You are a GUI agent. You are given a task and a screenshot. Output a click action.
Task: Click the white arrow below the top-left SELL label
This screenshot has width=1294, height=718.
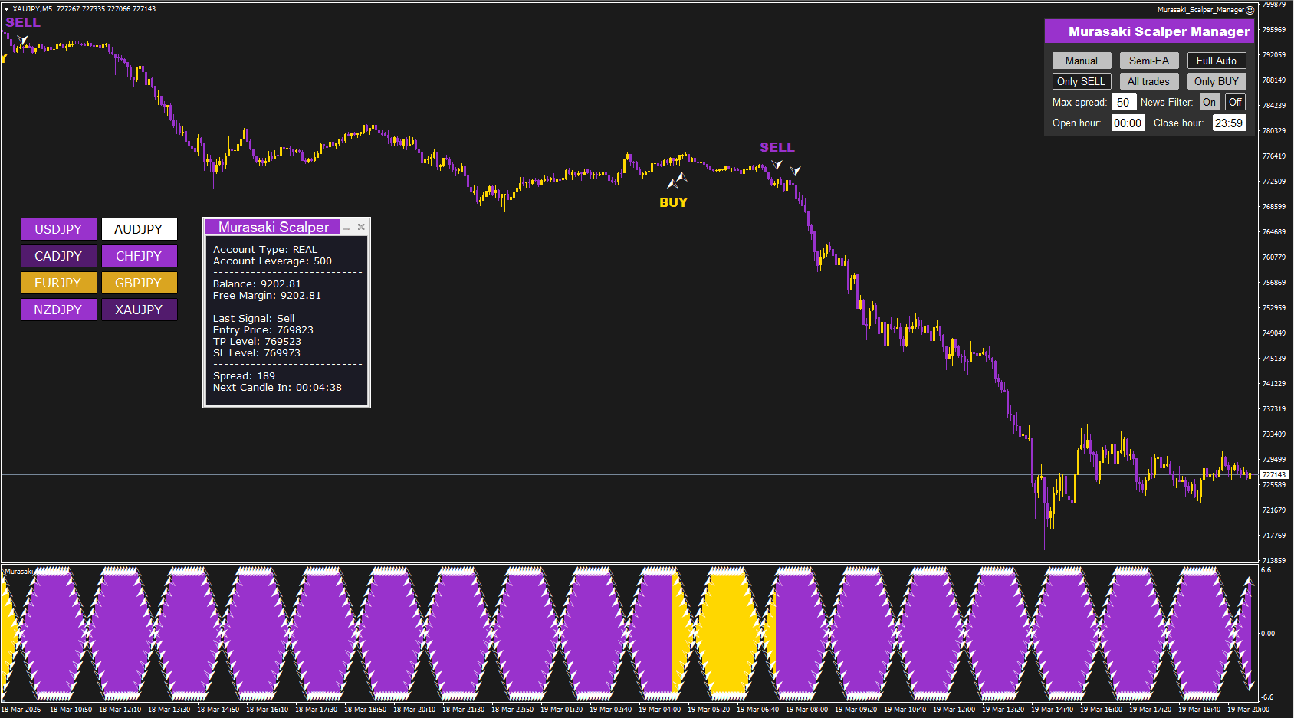23,40
